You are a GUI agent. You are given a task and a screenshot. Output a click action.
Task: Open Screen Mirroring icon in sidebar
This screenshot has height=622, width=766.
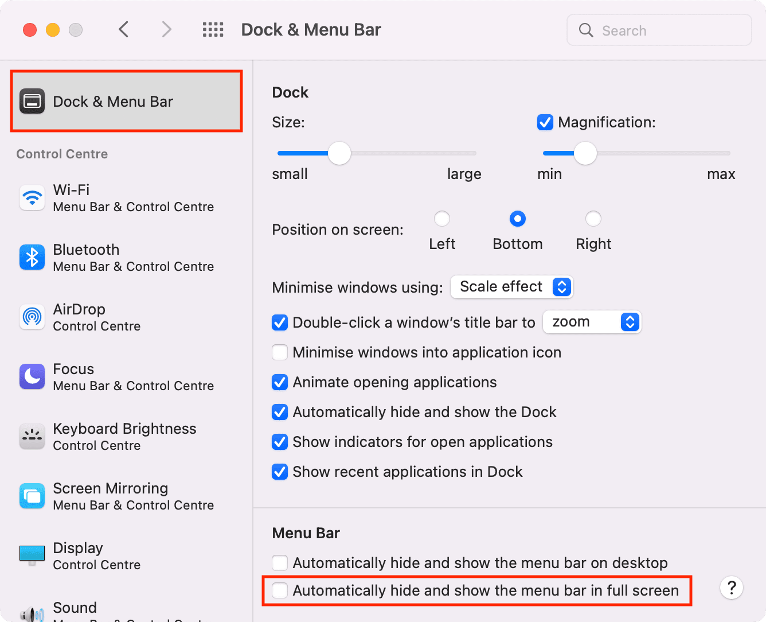coord(32,496)
